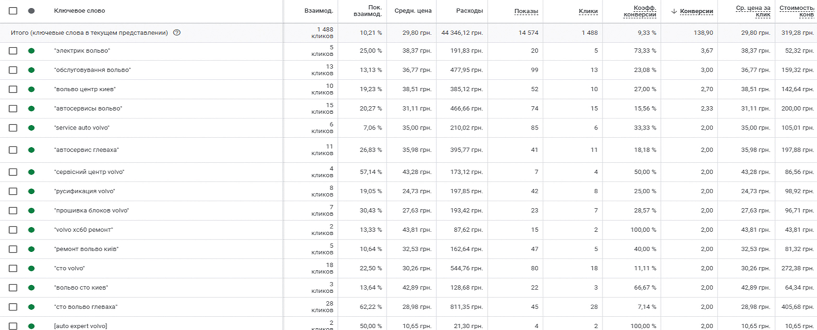Click green status dot for "автосервис глеваха"
The height and width of the screenshot is (330, 817).
tap(31, 150)
